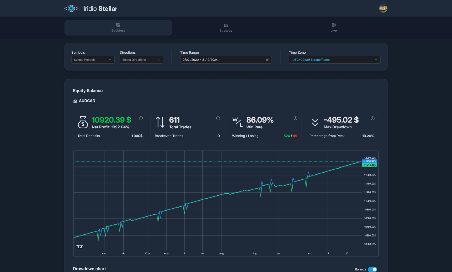Click the double chevron Max Drawdown icon
The height and width of the screenshot is (272, 452).
(315, 122)
